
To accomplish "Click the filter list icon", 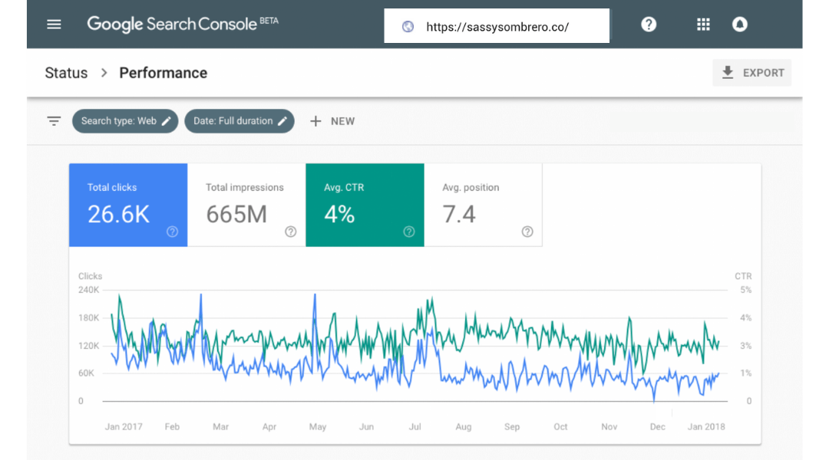I will coord(54,121).
